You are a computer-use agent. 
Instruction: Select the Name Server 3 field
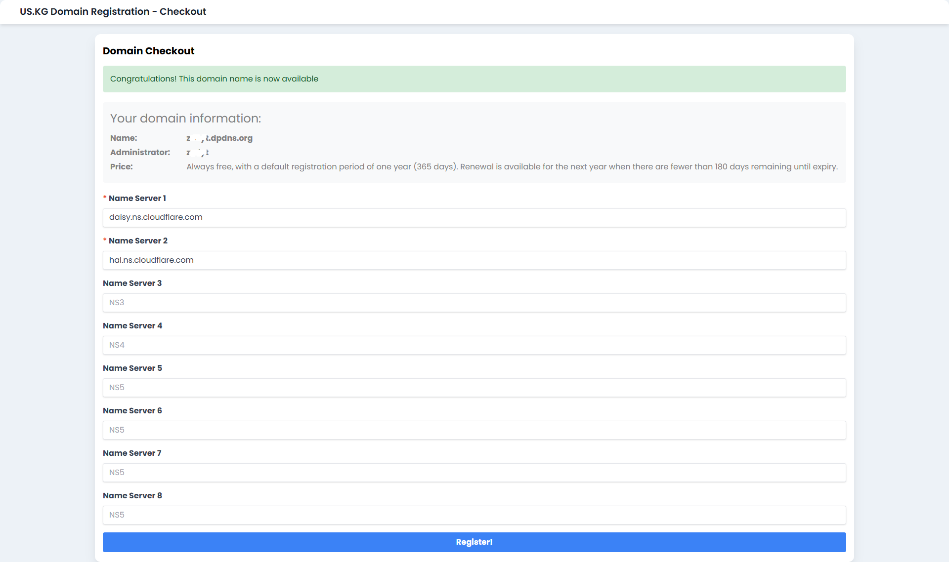pos(474,302)
